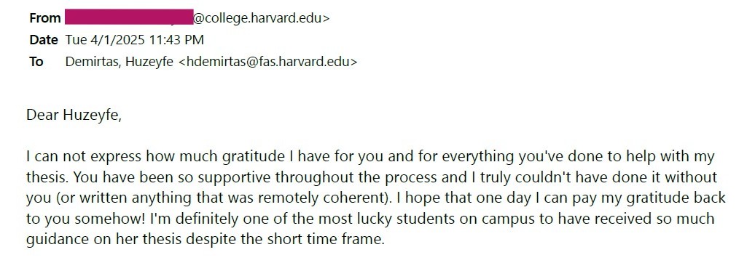Click the From header label
The height and width of the screenshot is (263, 747).
(x=44, y=18)
